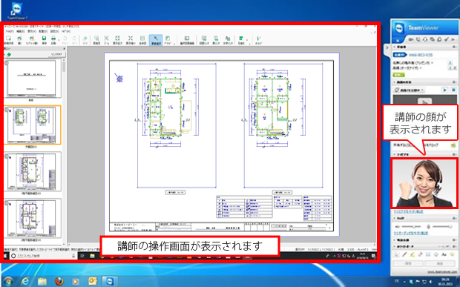Collapse the TeamViewer side panel arrow

coord(387,47)
